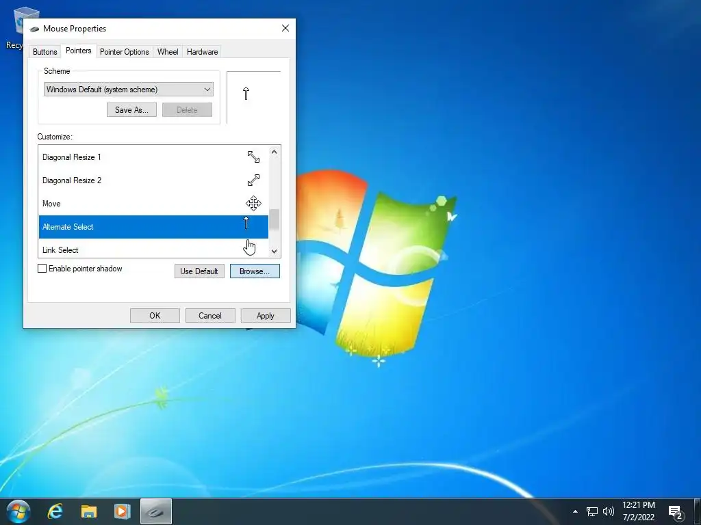Click the mouse icon in the title bar
701x525 pixels.
coord(34,29)
